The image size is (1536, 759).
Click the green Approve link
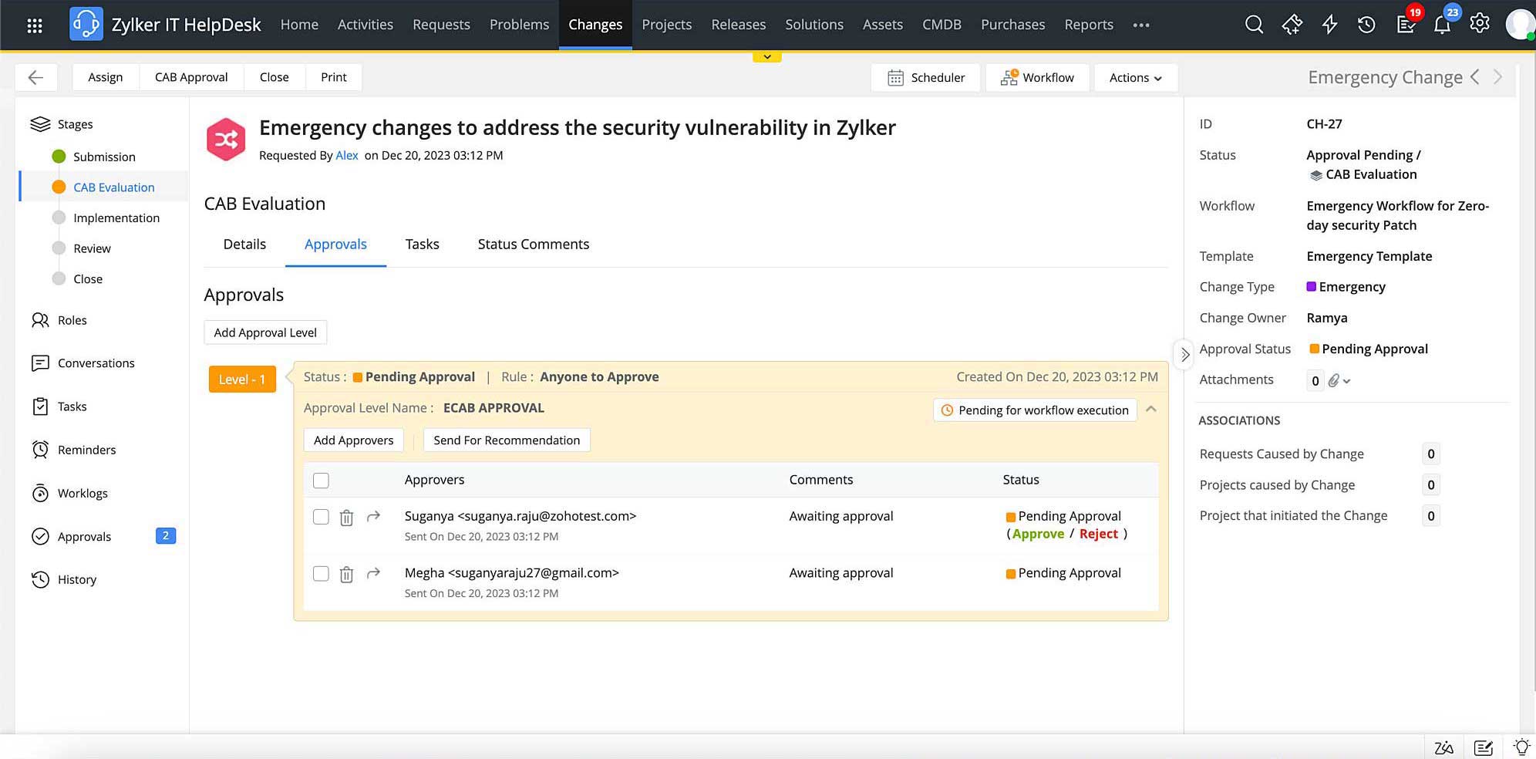tap(1038, 534)
